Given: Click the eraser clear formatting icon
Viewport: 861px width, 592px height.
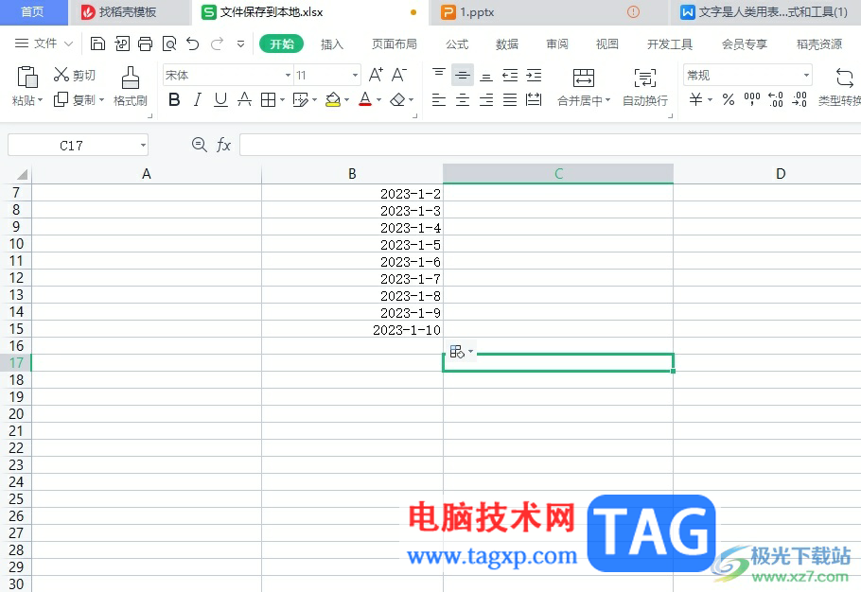Looking at the screenshot, I should click(397, 100).
